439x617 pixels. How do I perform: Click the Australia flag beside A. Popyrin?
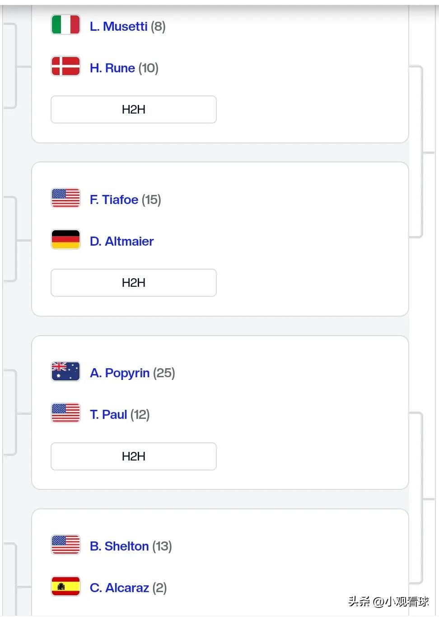(66, 371)
